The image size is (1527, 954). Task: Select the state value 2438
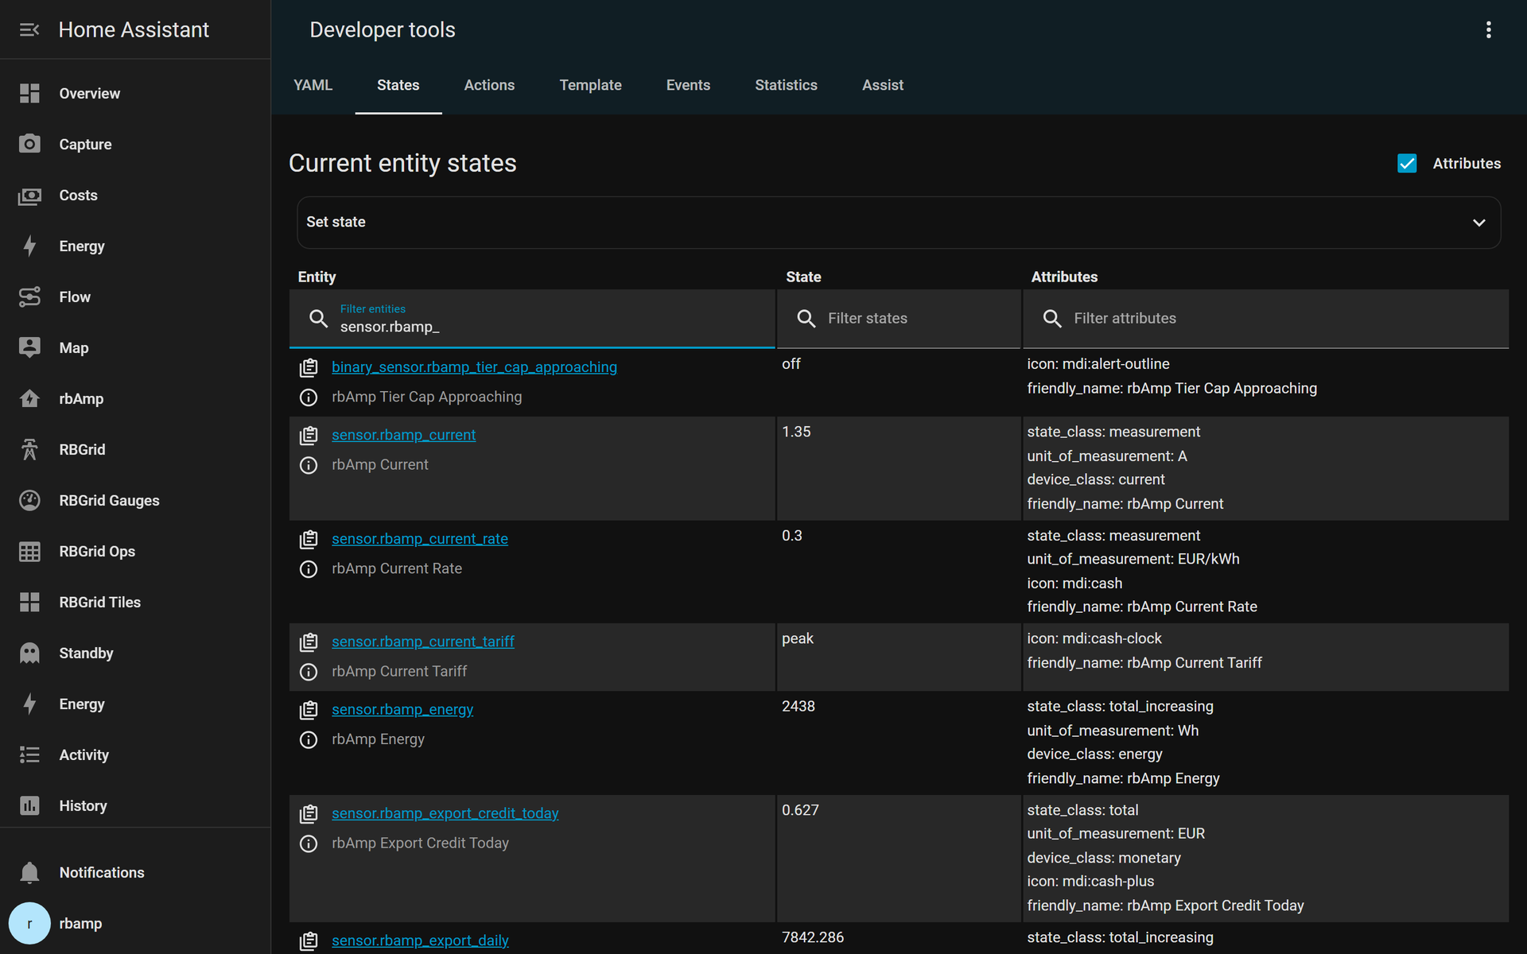(x=798, y=706)
